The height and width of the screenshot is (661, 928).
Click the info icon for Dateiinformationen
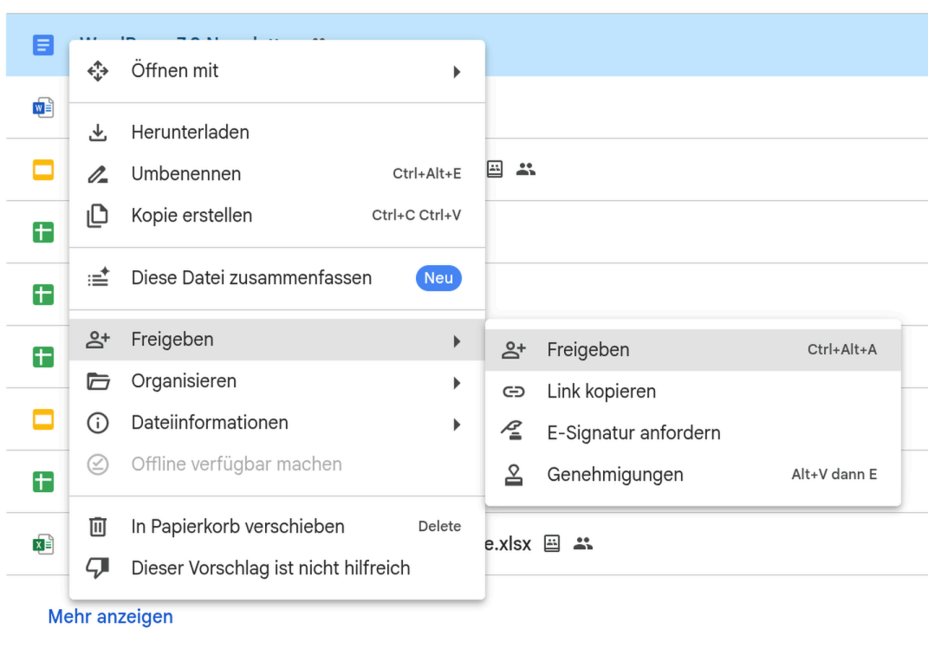click(98, 424)
